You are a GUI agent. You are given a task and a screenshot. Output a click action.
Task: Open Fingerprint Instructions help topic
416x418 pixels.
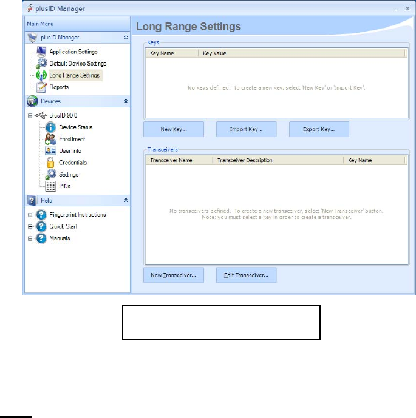click(x=78, y=215)
